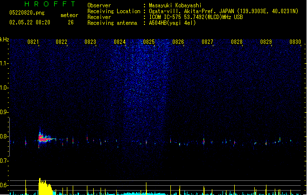Click the 0823 time marker
Screen dimensions: 307x195
[x=90, y=42]
